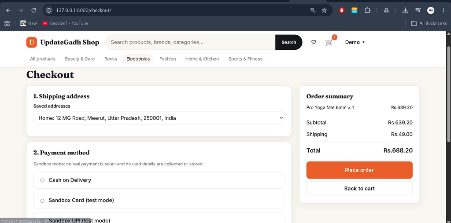The image size is (451, 223).
Task: Click the address bar URL
Action: [84, 11]
